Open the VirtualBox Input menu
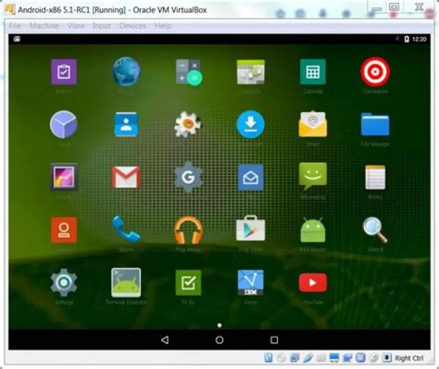Image resolution: width=439 pixels, height=369 pixels. tap(102, 26)
